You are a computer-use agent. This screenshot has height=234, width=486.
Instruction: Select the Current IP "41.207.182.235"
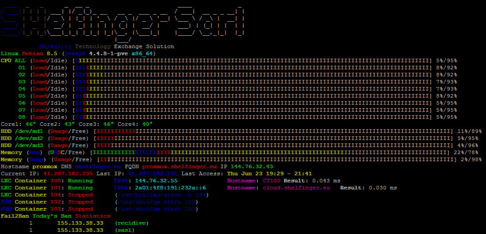[x=68, y=174]
